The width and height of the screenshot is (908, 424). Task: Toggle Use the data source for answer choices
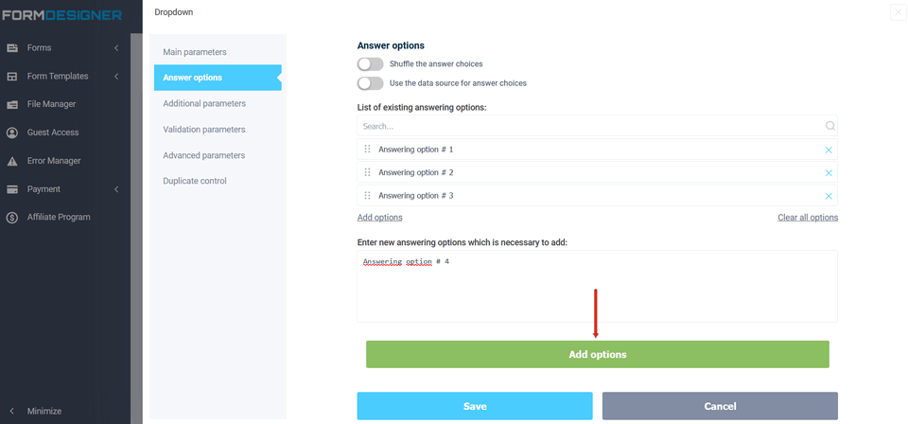(370, 83)
